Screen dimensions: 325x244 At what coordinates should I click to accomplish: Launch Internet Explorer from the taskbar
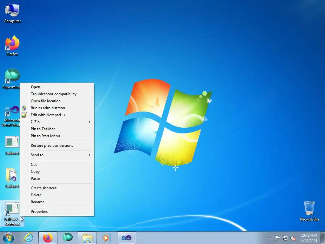pyautogui.click(x=28, y=238)
